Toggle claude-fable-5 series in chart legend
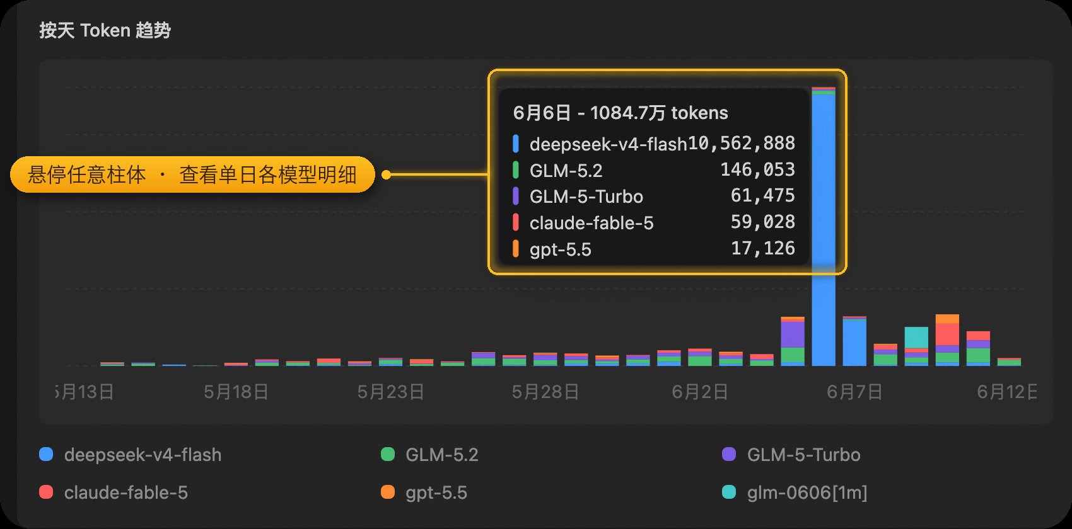Image resolution: width=1072 pixels, height=529 pixels. tap(114, 492)
